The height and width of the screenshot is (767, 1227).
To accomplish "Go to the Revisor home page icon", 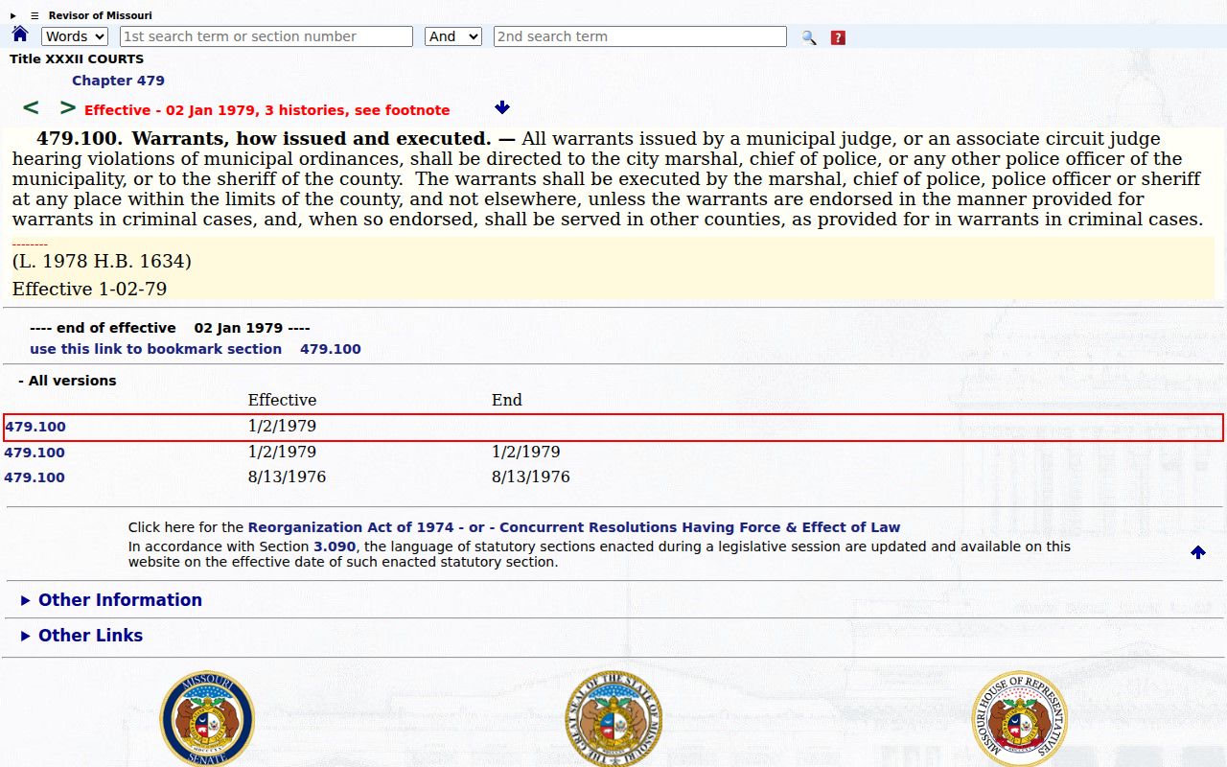I will tap(20, 35).
